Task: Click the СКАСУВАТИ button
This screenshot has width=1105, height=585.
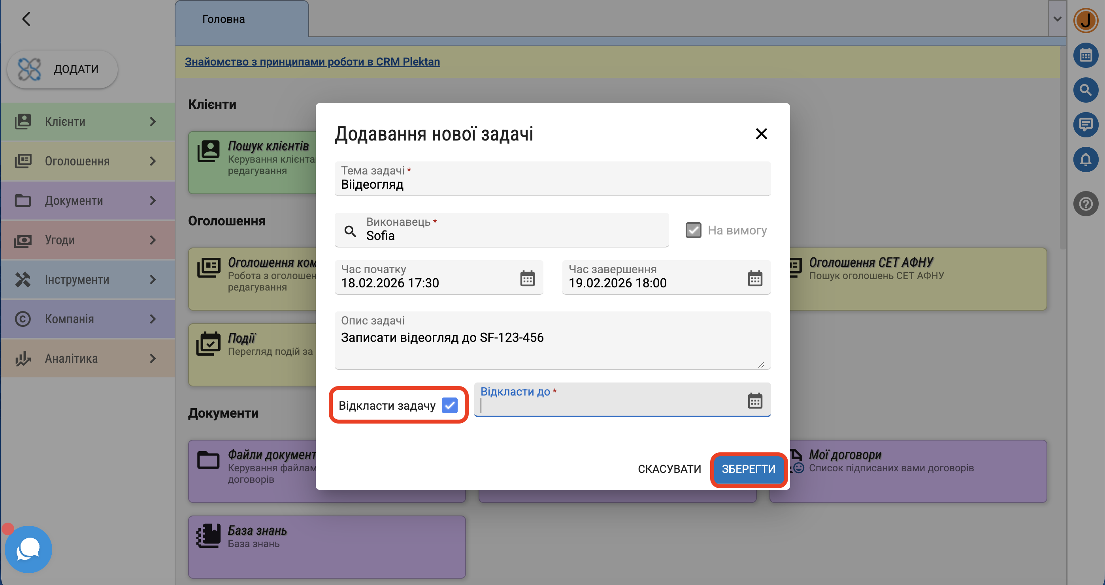Action: 669,469
